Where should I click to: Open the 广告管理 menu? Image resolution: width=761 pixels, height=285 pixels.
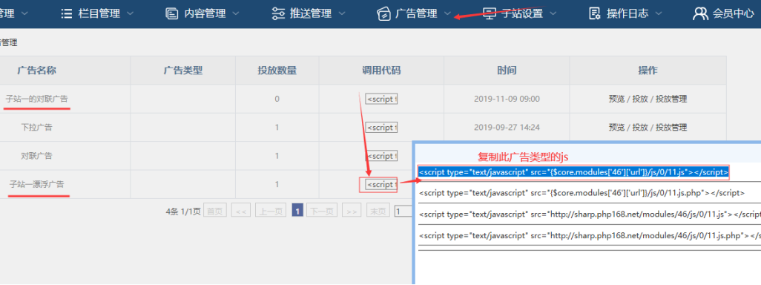click(416, 13)
